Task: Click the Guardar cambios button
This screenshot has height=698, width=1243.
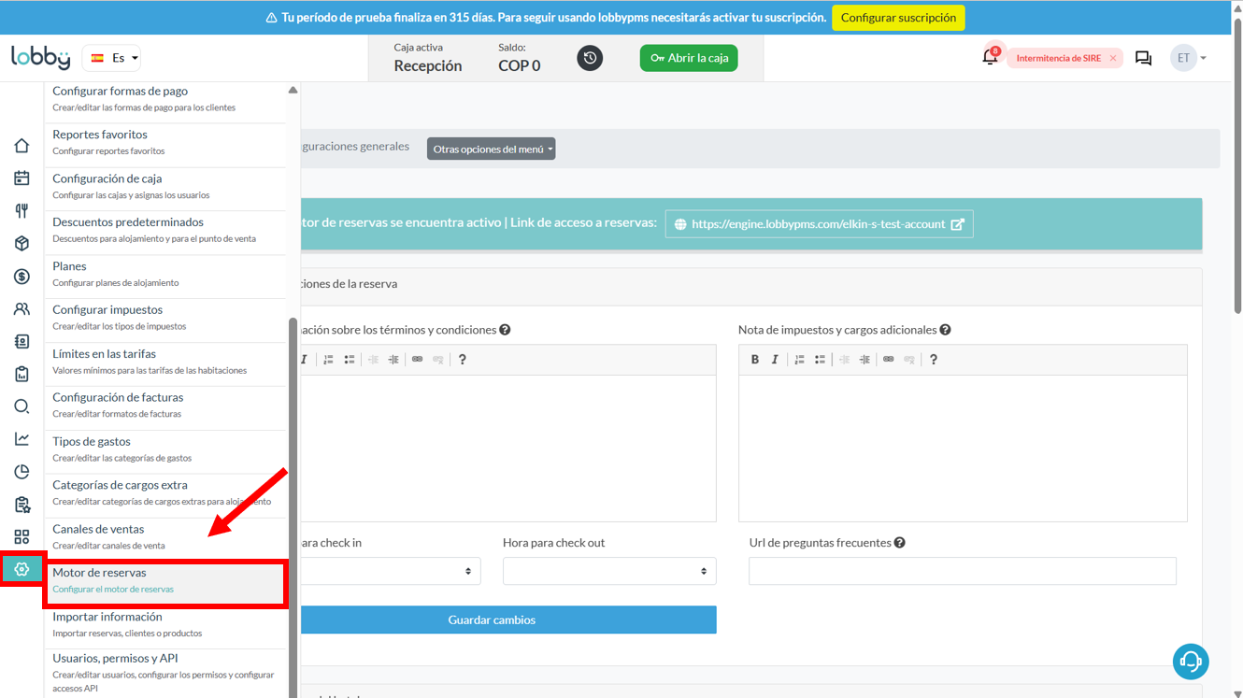Action: click(x=508, y=620)
